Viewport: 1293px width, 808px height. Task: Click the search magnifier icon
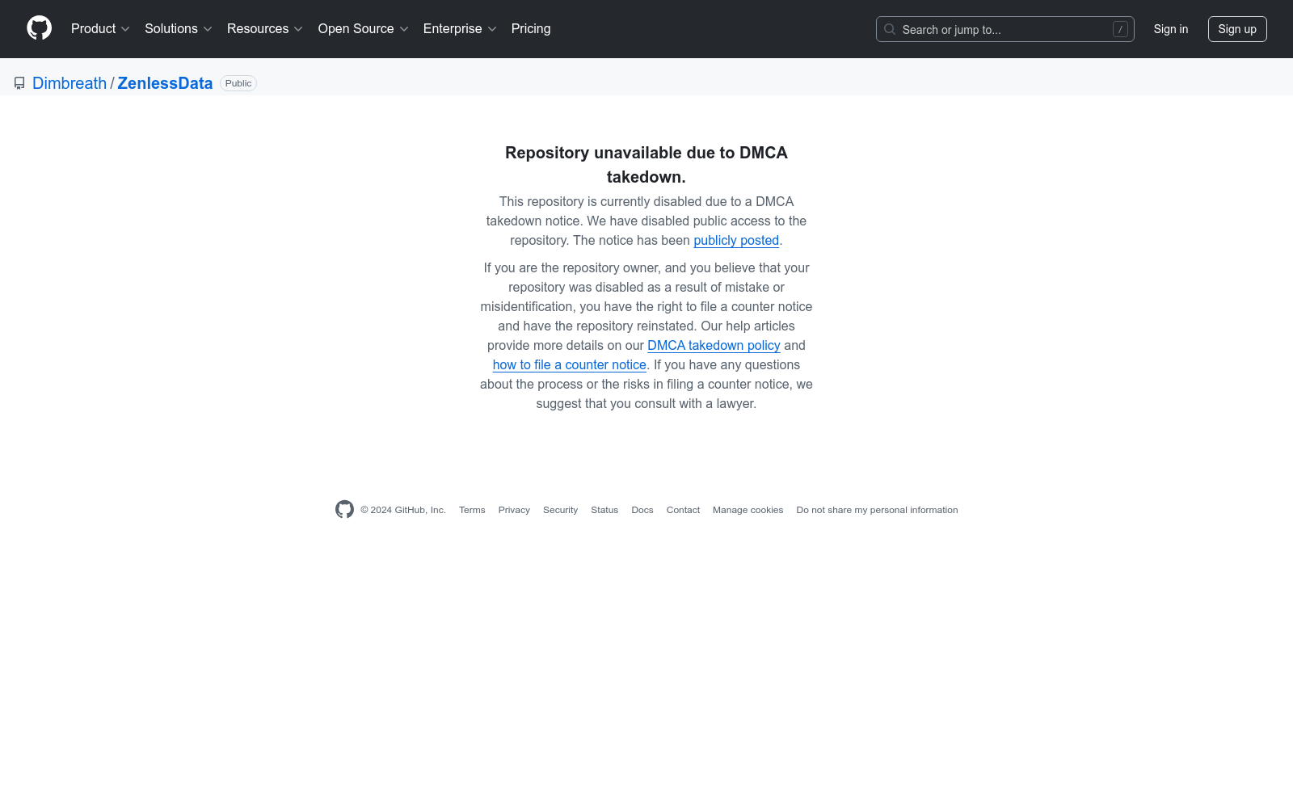click(x=890, y=29)
